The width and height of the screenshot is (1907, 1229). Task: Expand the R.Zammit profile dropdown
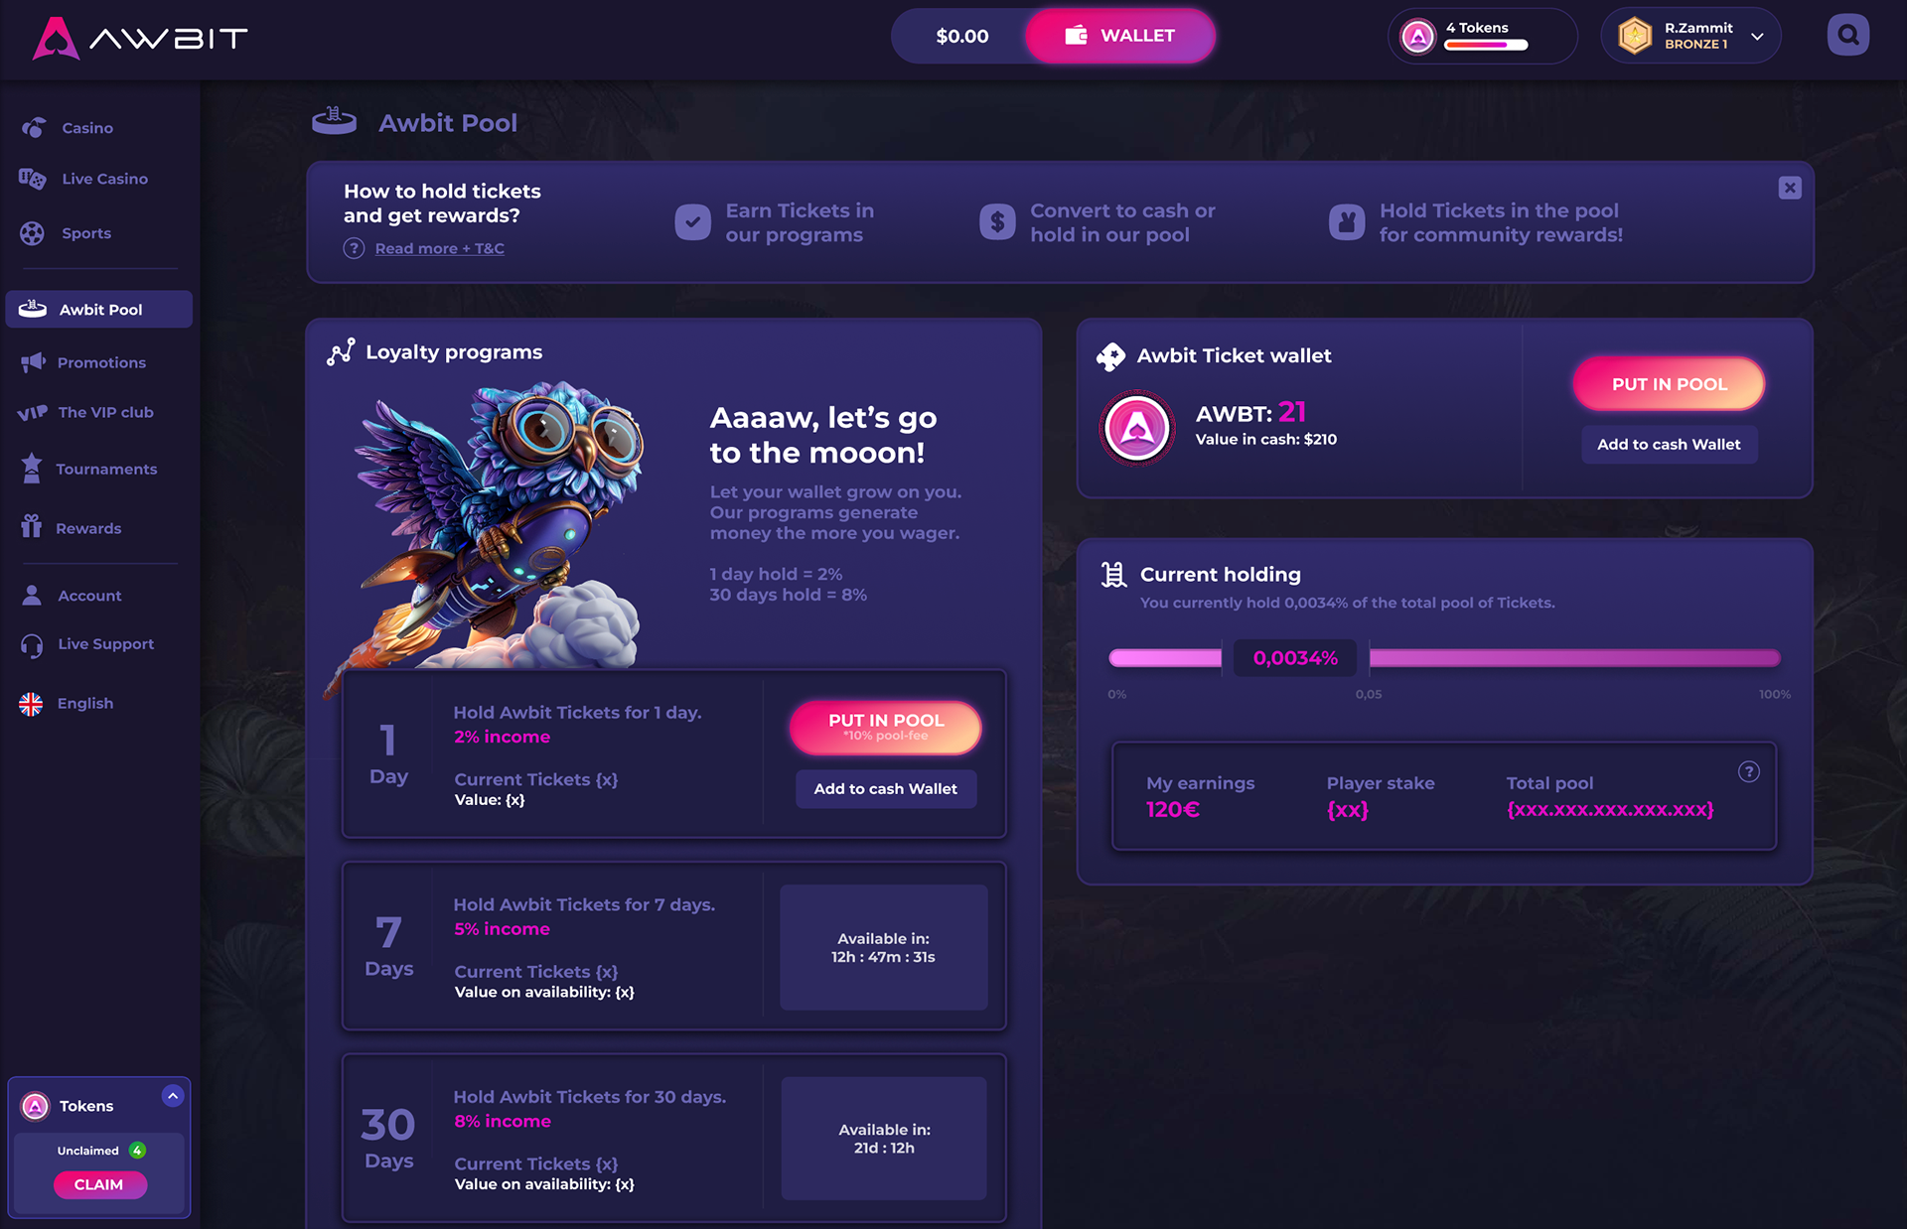click(x=1757, y=37)
